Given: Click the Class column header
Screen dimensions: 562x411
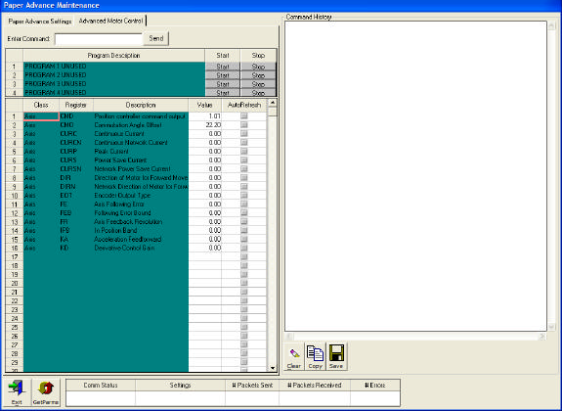Looking at the screenshot, I should pos(41,105).
